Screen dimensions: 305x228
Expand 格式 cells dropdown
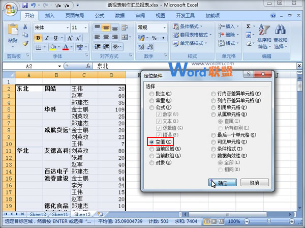[238, 43]
